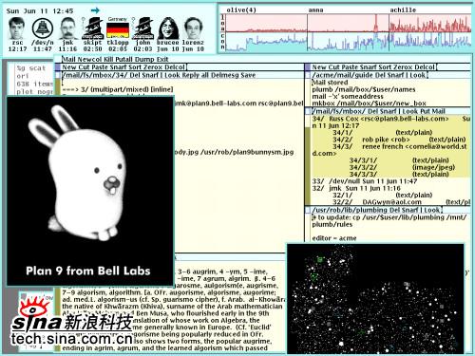The height and width of the screenshot is (356, 475).
Task: Click Delcol in right column tag
Action: coord(425,67)
